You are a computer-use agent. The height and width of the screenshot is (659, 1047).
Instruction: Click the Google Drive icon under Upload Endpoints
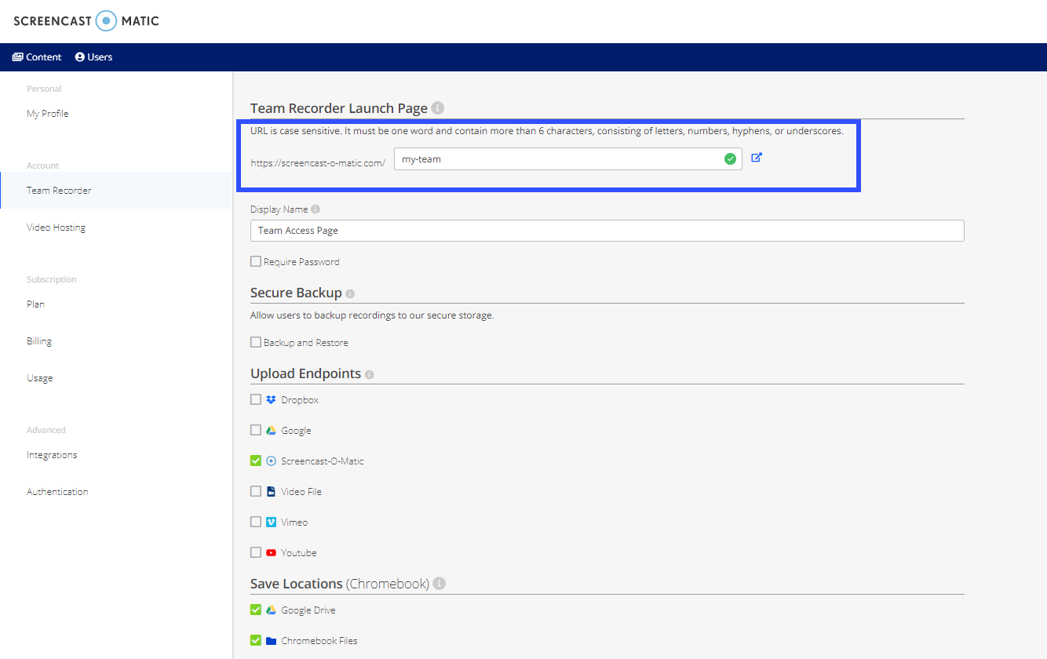pos(272,430)
